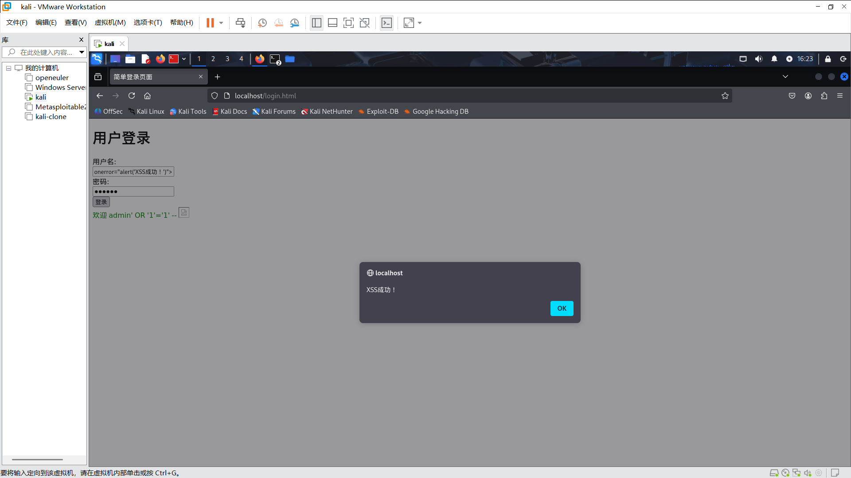The width and height of the screenshot is (851, 478).
Task: Toggle the Kali volume speaker icon
Action: click(x=759, y=59)
